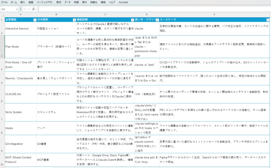Click the formula bar cancel X icon

[25, 9]
